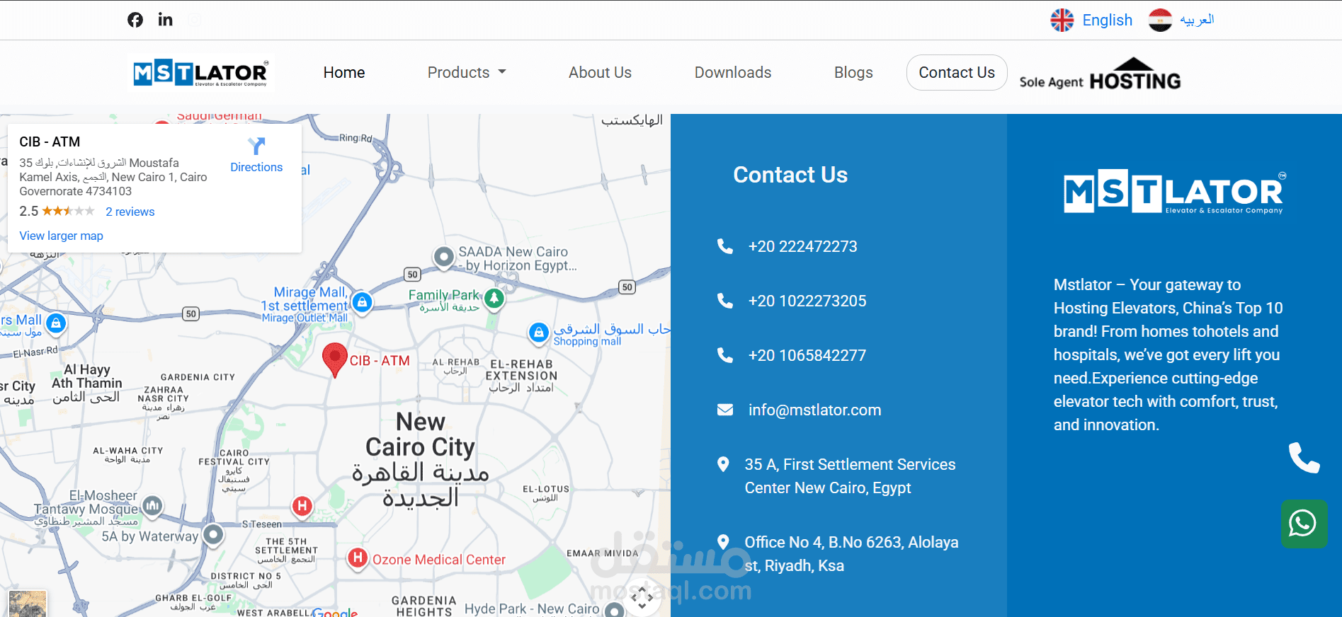Click phone icon beside +20 1022273205
1342x617 pixels.
pos(725,301)
